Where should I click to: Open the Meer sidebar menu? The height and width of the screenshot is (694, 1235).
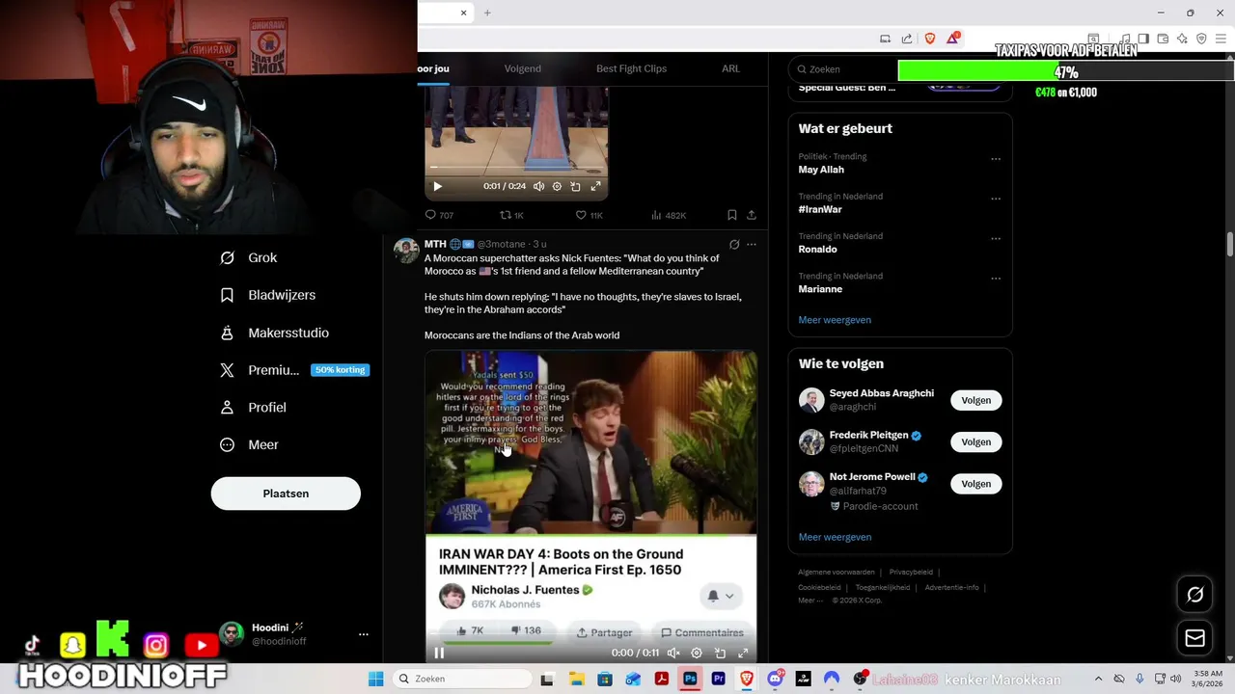pyautogui.click(x=249, y=445)
